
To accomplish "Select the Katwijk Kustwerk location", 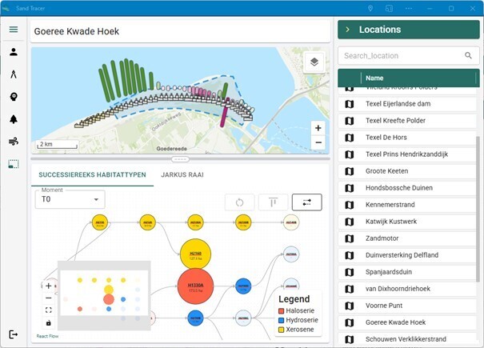I will click(407, 222).
